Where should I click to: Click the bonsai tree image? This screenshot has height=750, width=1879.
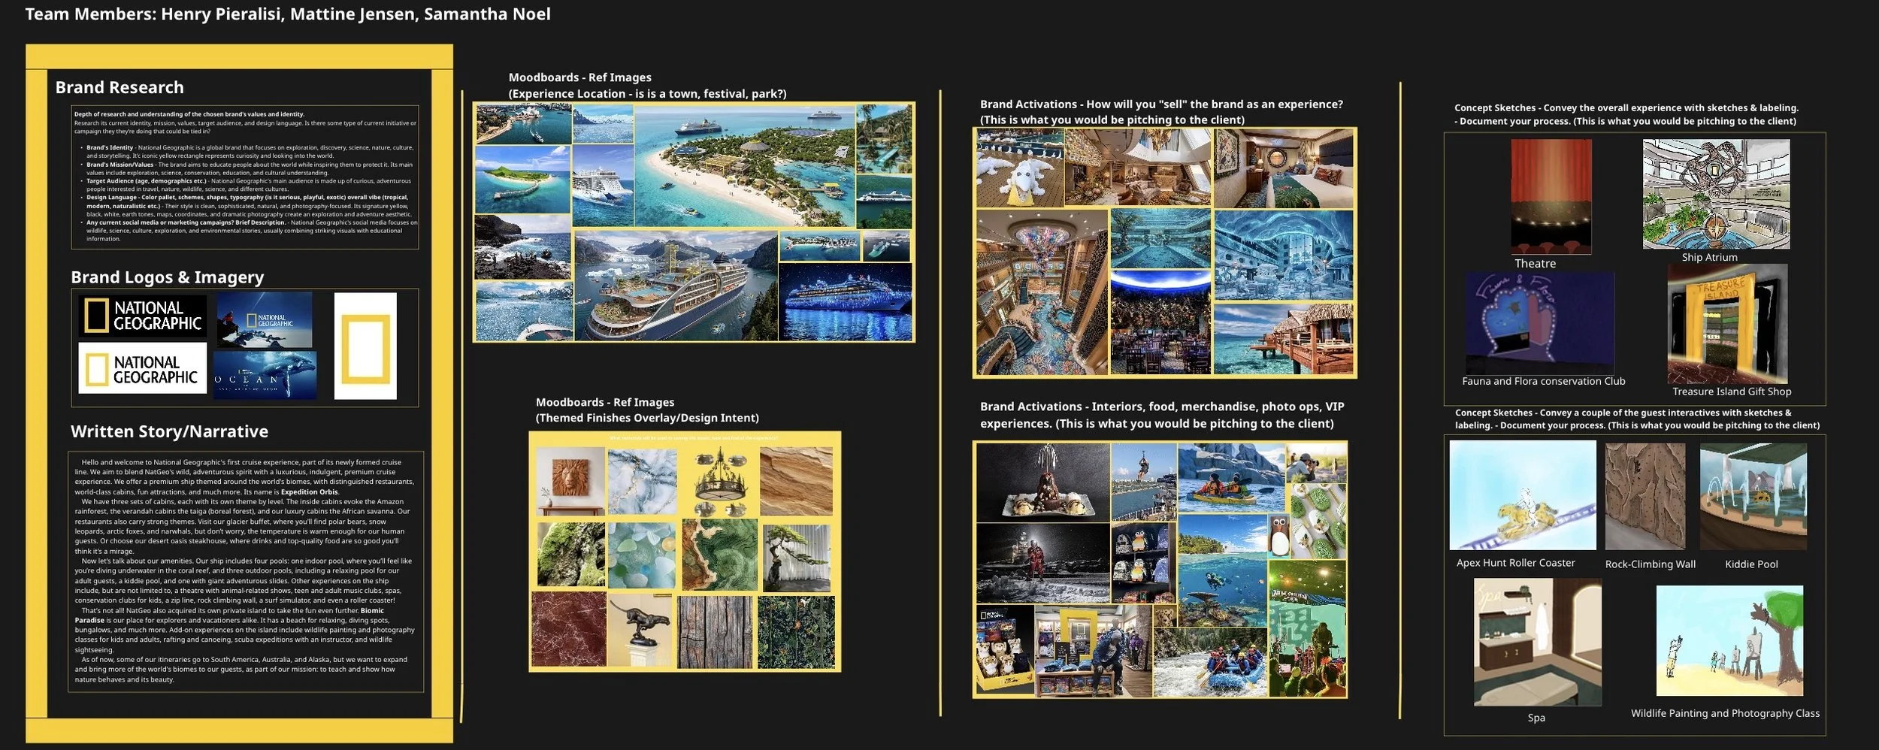pyautogui.click(x=797, y=558)
